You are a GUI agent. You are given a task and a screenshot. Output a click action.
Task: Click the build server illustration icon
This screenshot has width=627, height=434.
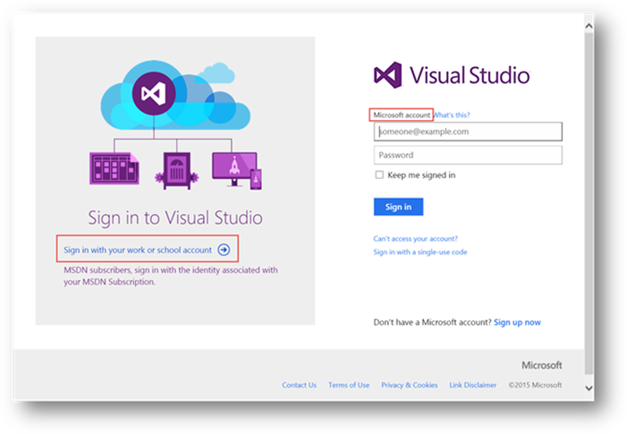tap(174, 168)
